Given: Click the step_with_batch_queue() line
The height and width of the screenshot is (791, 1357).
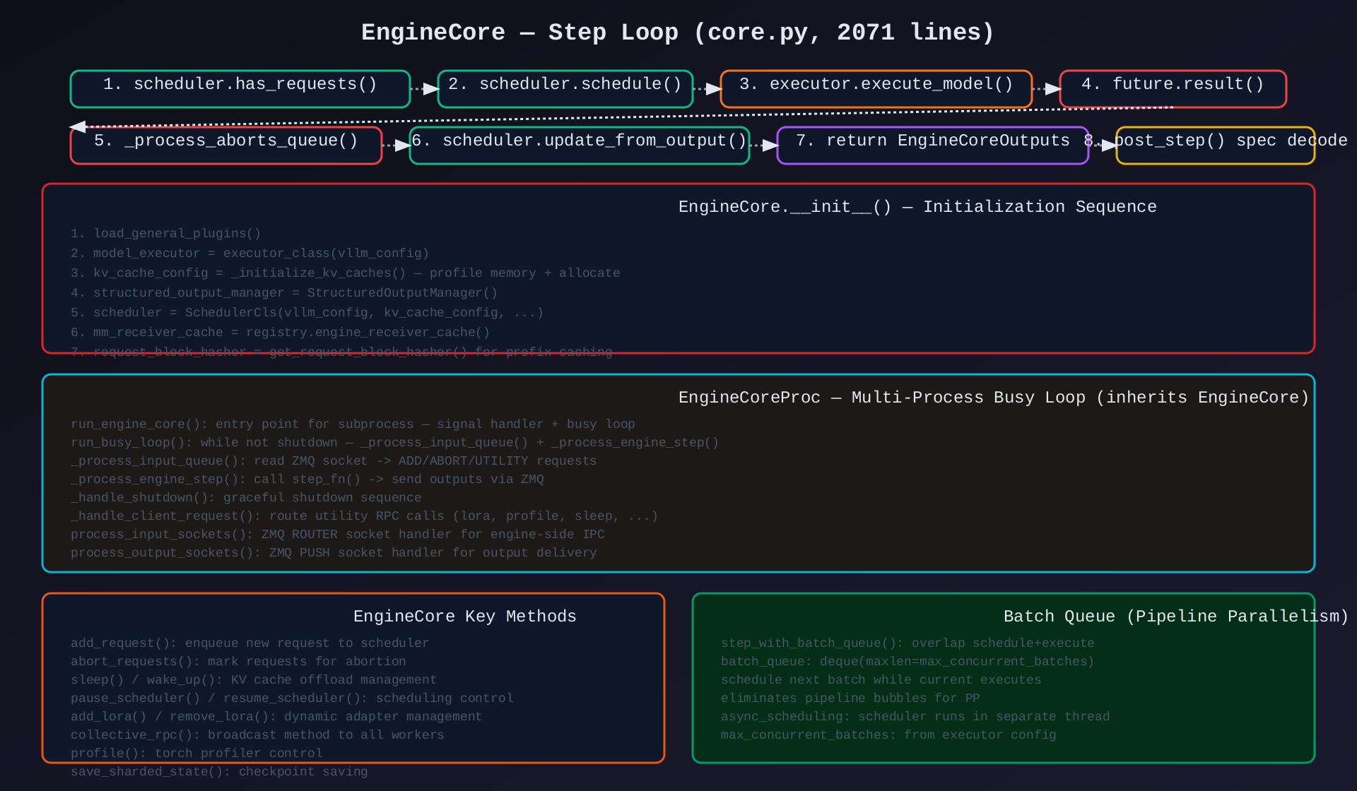Looking at the screenshot, I should (x=907, y=643).
